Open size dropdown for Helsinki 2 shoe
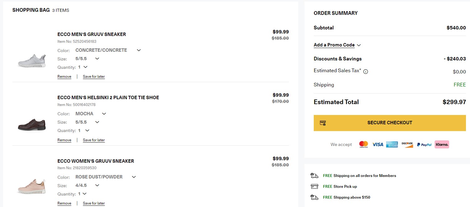This screenshot has width=470, height=207. (87, 122)
